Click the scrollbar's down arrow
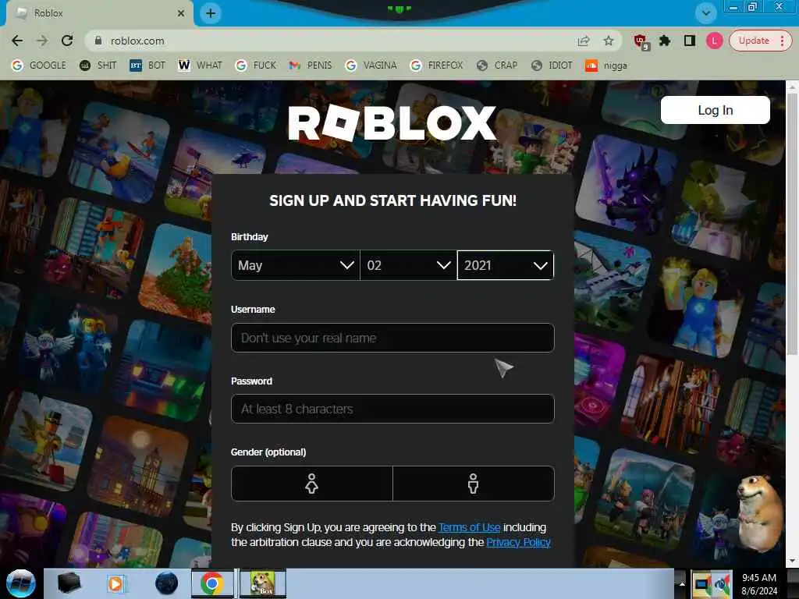 [792, 562]
